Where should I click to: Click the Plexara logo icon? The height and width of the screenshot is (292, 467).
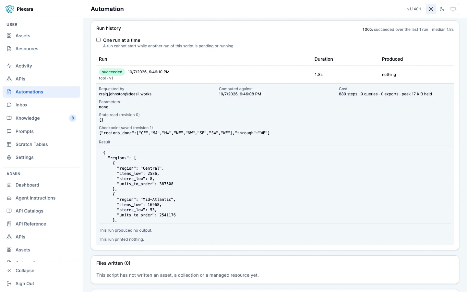pos(10,9)
